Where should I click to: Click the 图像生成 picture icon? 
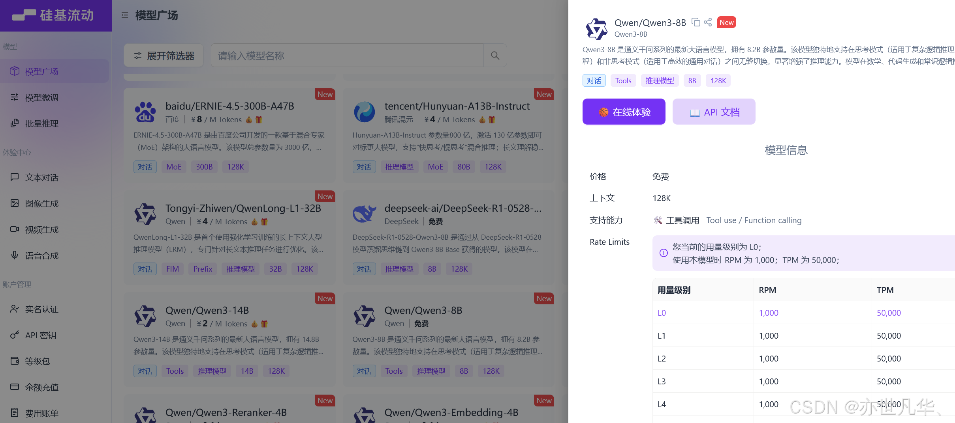(15, 203)
